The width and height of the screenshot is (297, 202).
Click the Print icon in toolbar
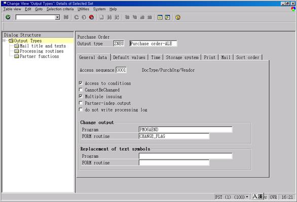(x=102, y=17)
